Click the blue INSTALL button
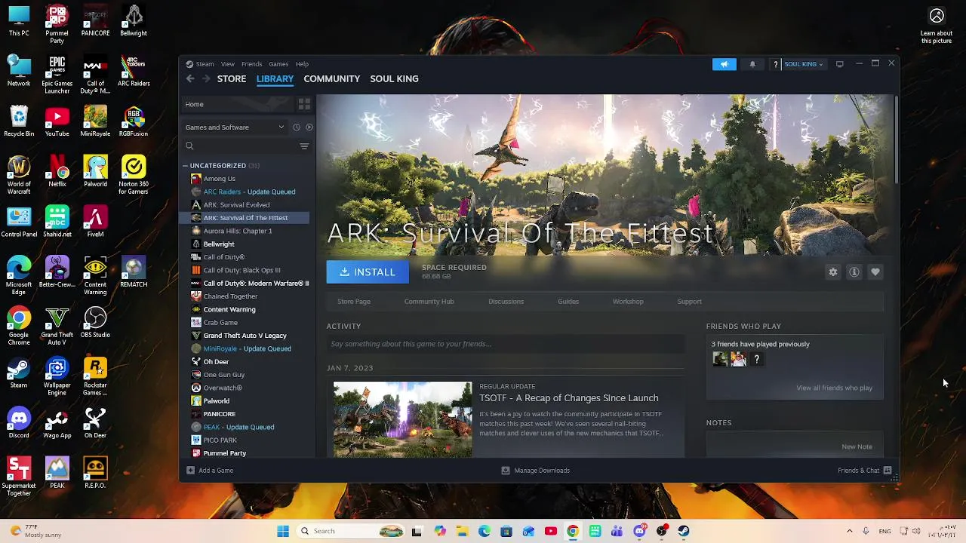 pyautogui.click(x=368, y=272)
